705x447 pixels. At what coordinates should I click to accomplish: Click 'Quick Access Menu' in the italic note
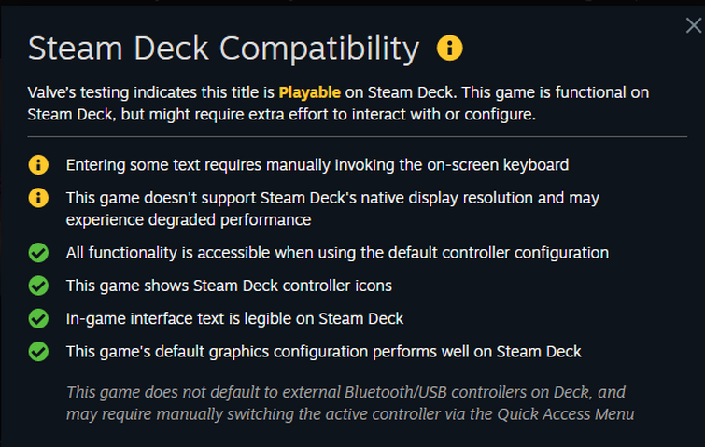(x=566, y=413)
